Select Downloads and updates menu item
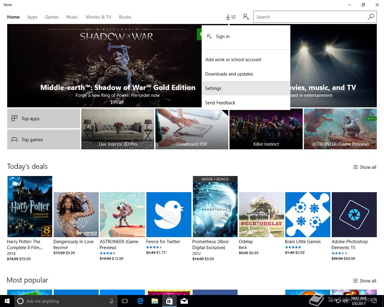This screenshot has height=307, width=384. point(246,74)
